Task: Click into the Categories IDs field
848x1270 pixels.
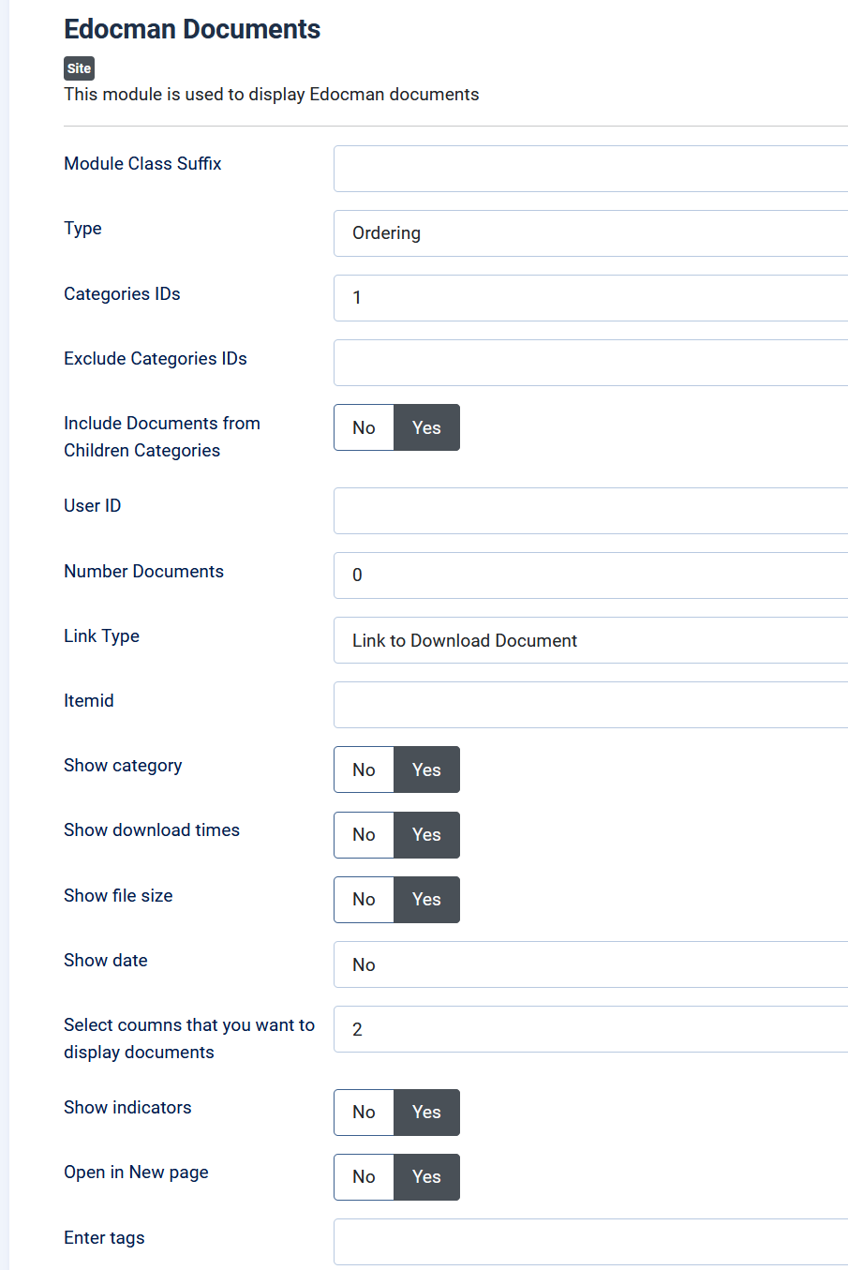Action: click(x=590, y=298)
